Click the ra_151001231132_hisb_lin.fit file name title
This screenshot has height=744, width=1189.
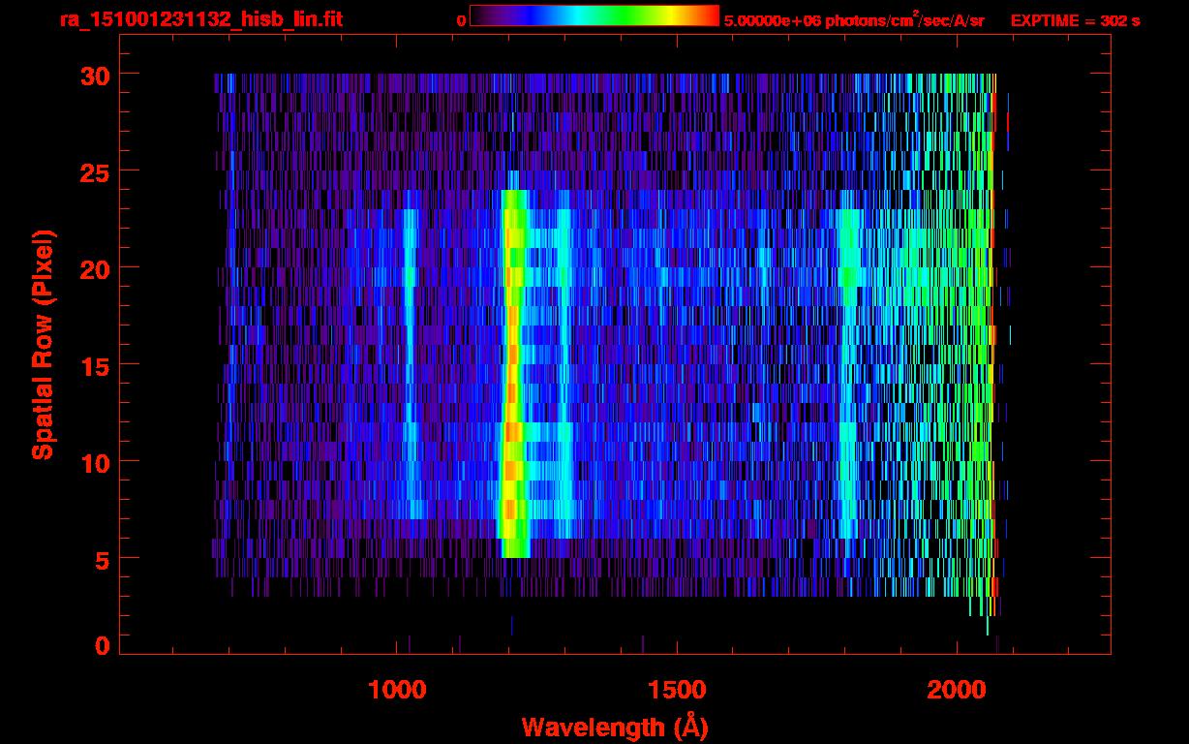click(200, 19)
